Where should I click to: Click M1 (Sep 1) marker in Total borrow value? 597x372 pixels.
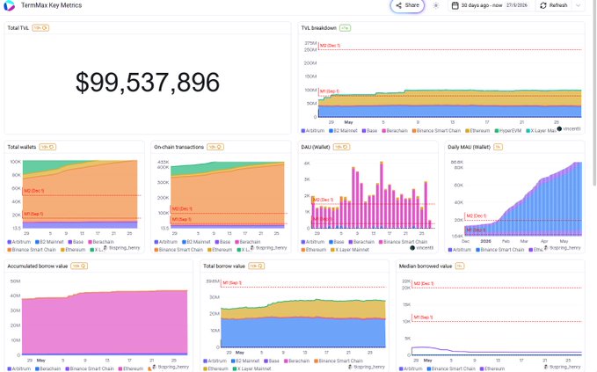[232, 283]
